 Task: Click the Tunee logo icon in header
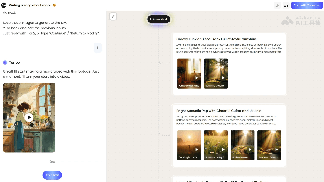tap(4, 5)
